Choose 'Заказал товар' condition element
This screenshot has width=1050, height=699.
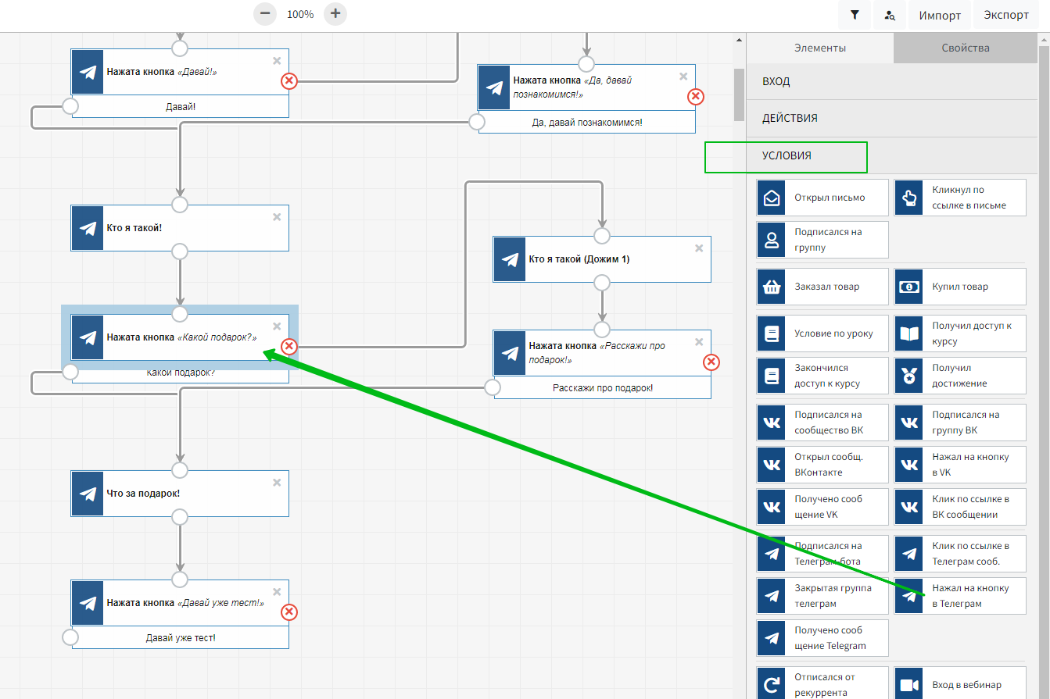tap(822, 287)
